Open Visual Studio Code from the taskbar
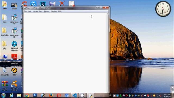Screen dimensions: 174x98 [x=74, y=96]
